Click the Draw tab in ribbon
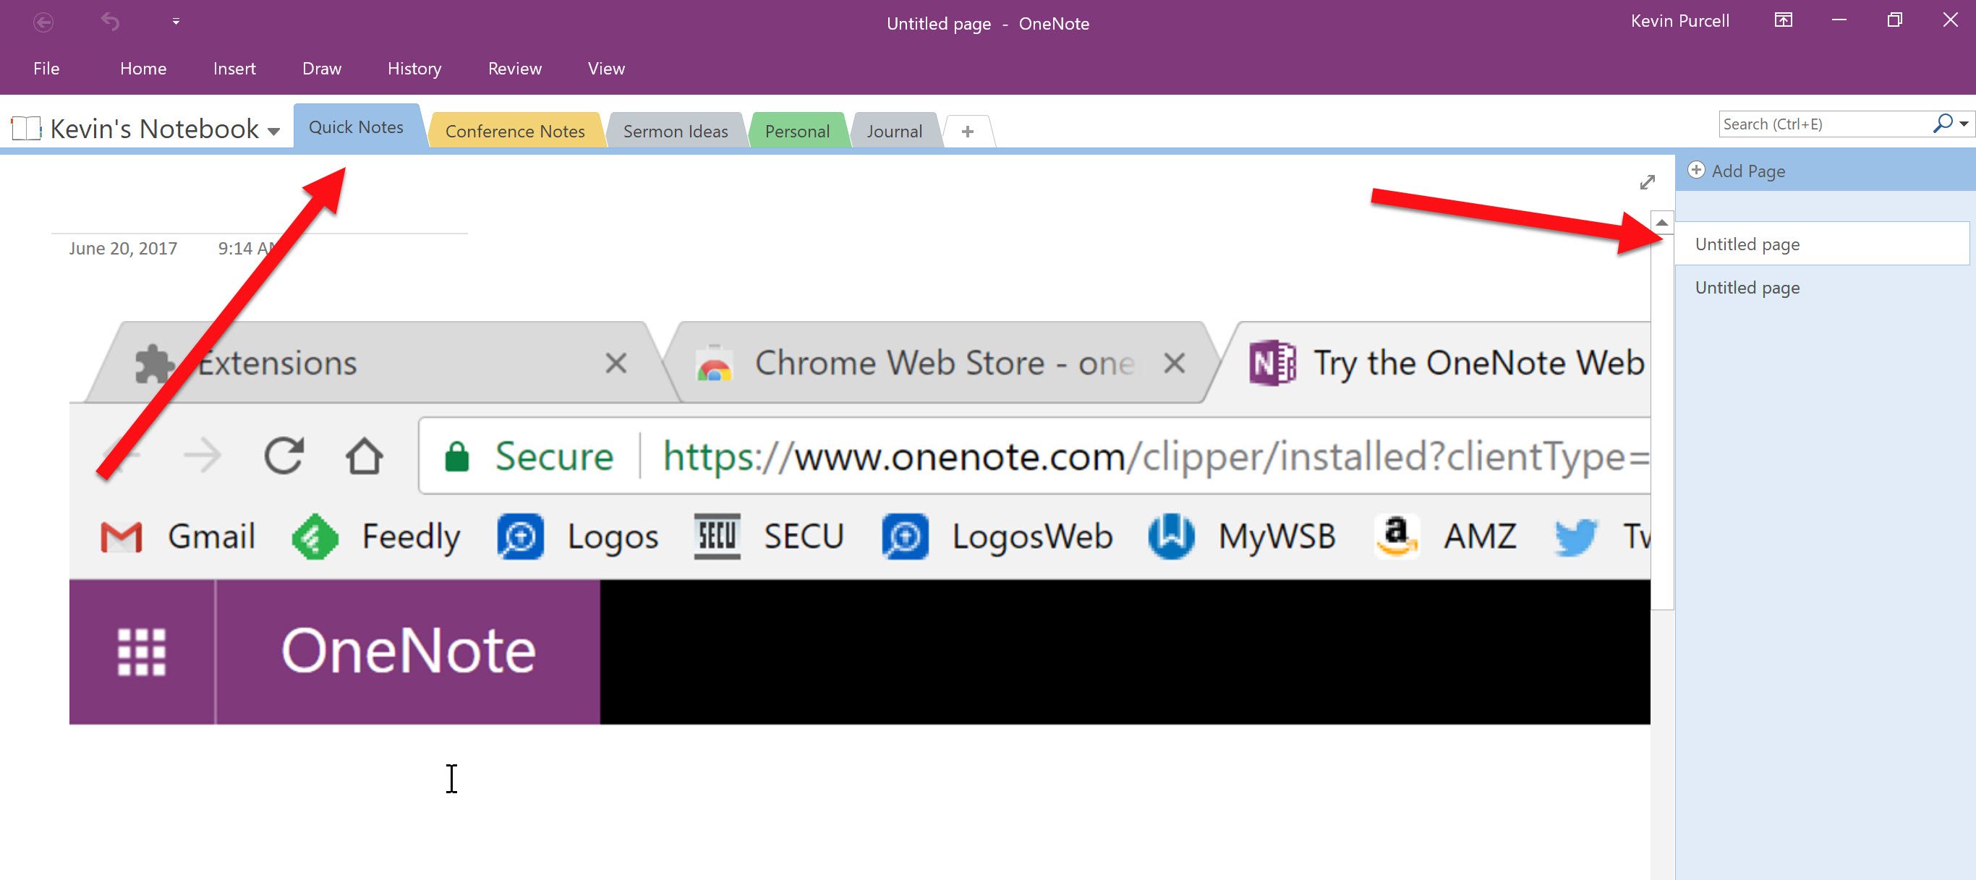1976x880 pixels. pyautogui.click(x=321, y=69)
